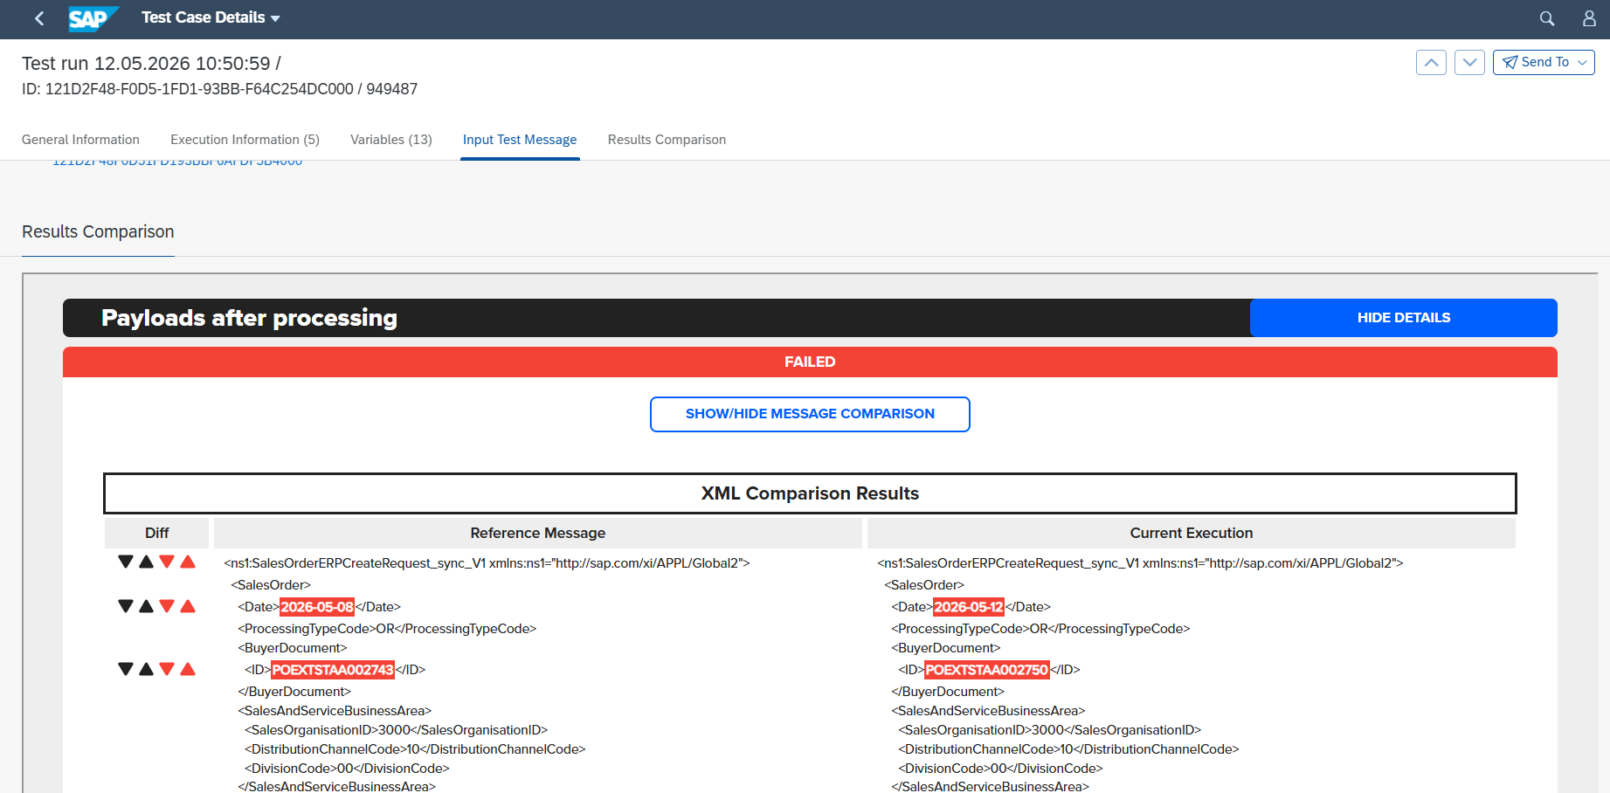Viewport: 1610px width, 793px height.
Task: Click black down arrow in Date diff row
Action: point(126,606)
